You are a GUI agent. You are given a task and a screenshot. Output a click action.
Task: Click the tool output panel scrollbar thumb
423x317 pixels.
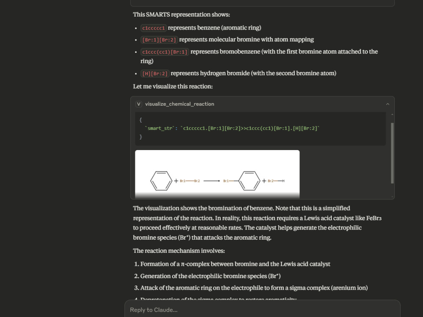point(392,153)
